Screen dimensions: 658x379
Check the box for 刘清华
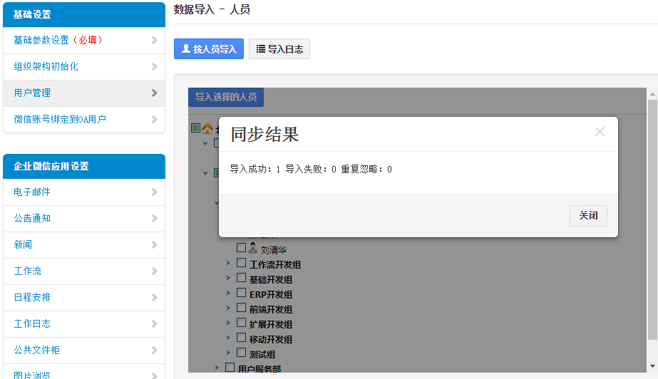[241, 248]
